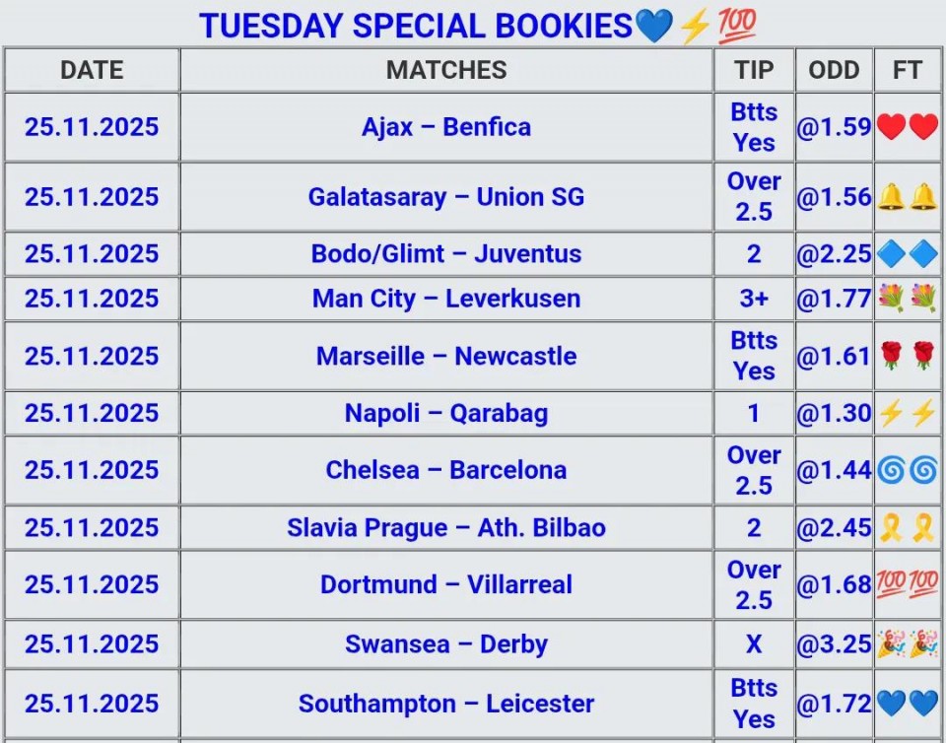Click the ODD column header
This screenshot has width=946, height=743.
click(x=834, y=70)
